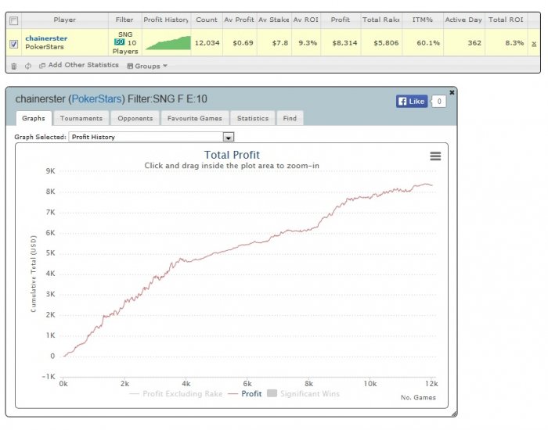Click the Profit History mini graph thumbnail
Screen dimensions: 548x430
[168, 43]
